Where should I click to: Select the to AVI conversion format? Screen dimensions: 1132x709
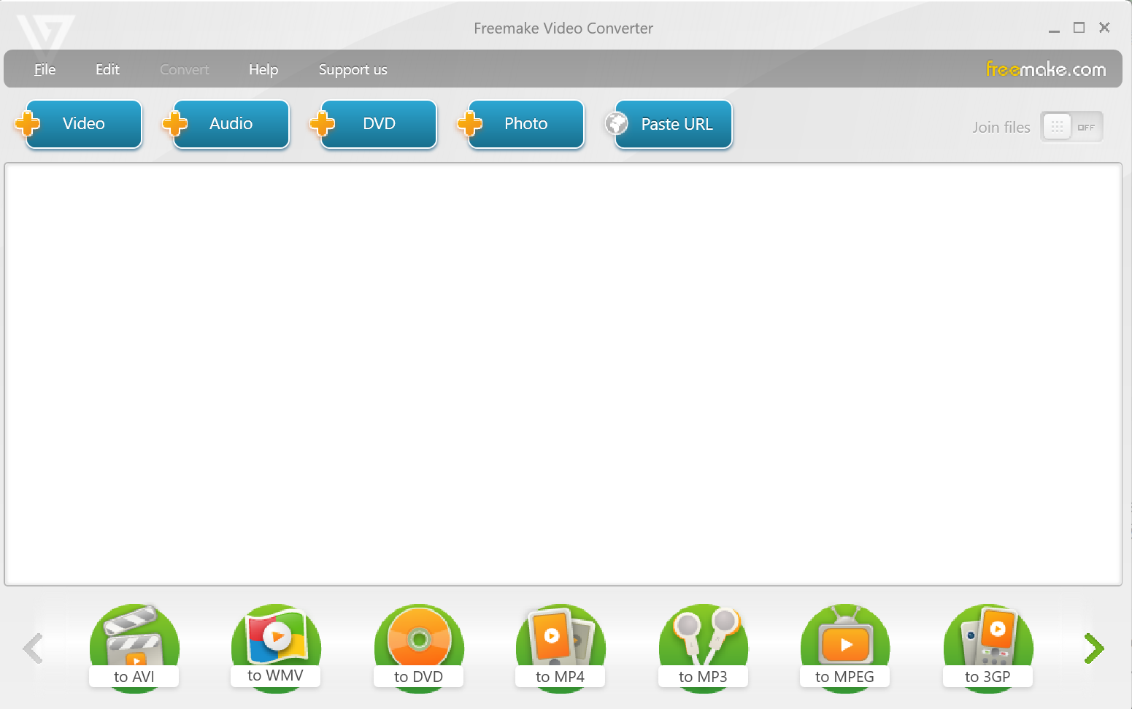point(134,648)
